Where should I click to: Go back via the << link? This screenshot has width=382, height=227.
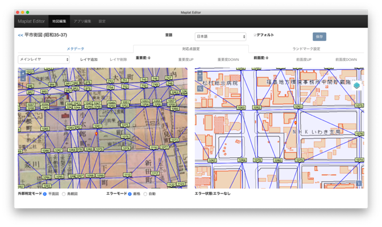[x=20, y=35]
